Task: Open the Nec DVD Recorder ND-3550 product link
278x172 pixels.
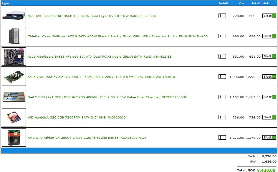Action: point(92,16)
